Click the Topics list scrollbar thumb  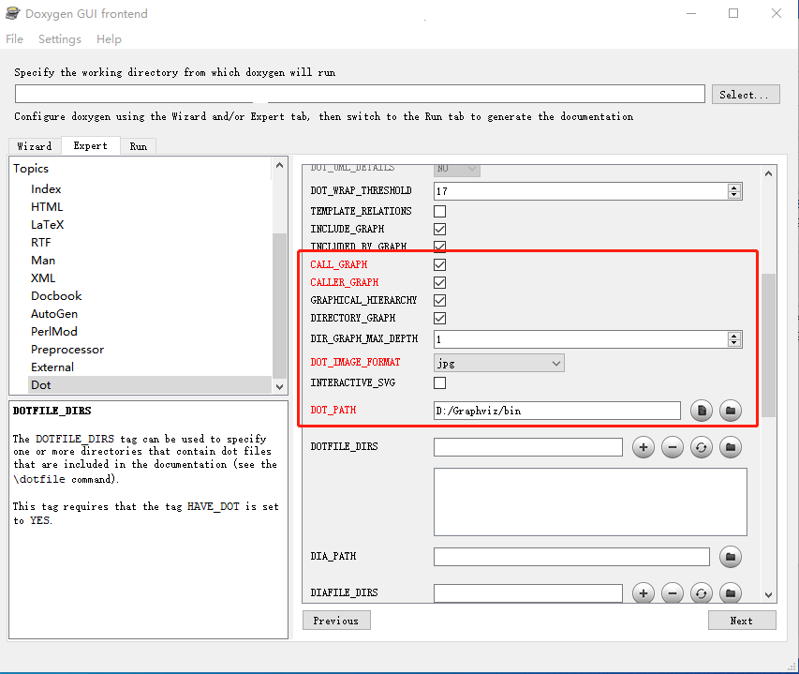pyautogui.click(x=279, y=306)
